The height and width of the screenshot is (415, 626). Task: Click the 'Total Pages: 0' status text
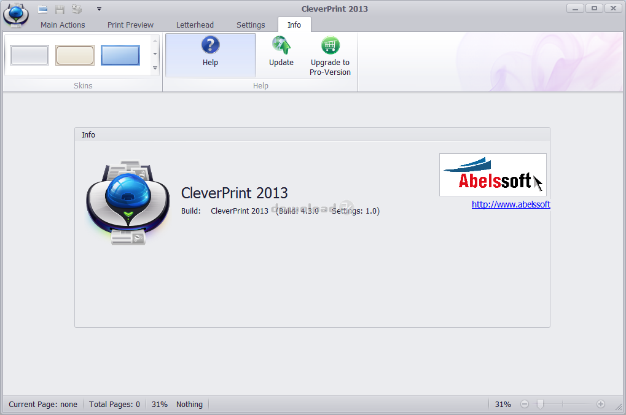coord(115,404)
